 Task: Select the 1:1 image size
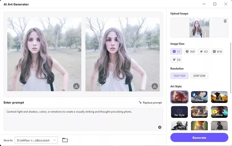176,52
